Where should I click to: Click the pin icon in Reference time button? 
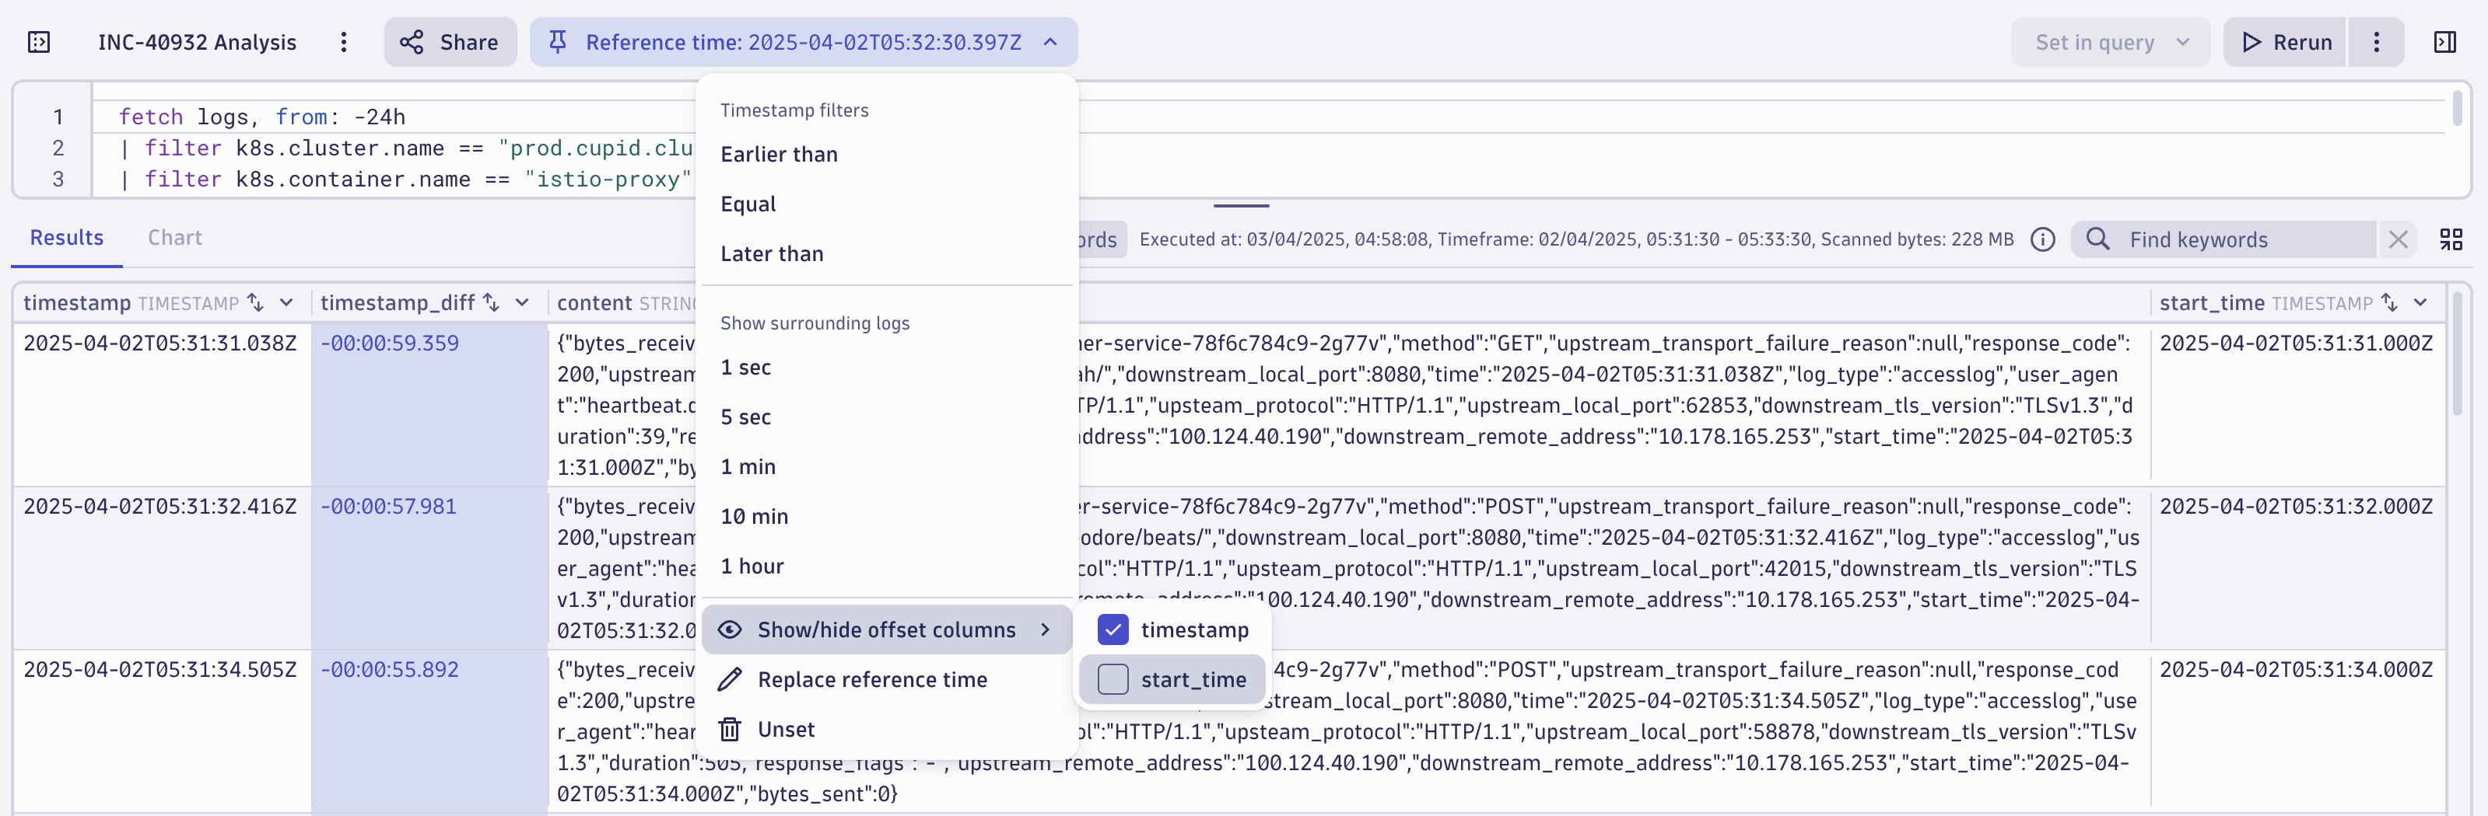pos(559,41)
